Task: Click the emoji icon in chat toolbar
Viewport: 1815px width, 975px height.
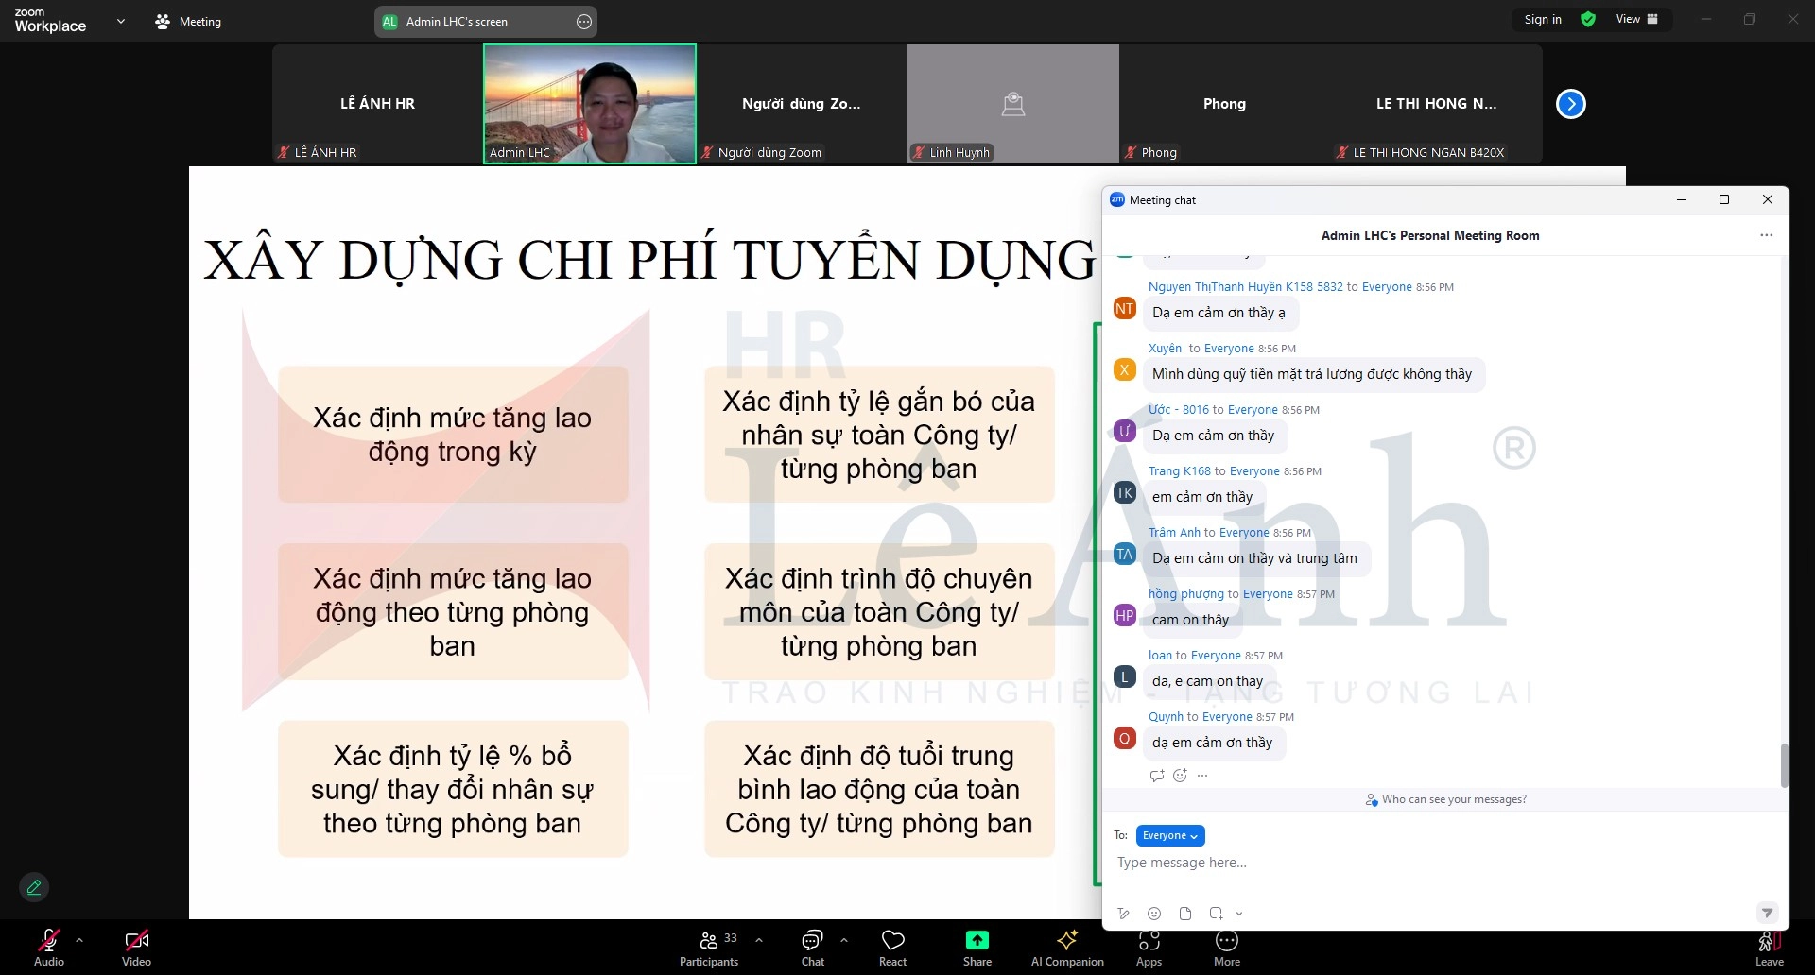Action: click(1154, 914)
